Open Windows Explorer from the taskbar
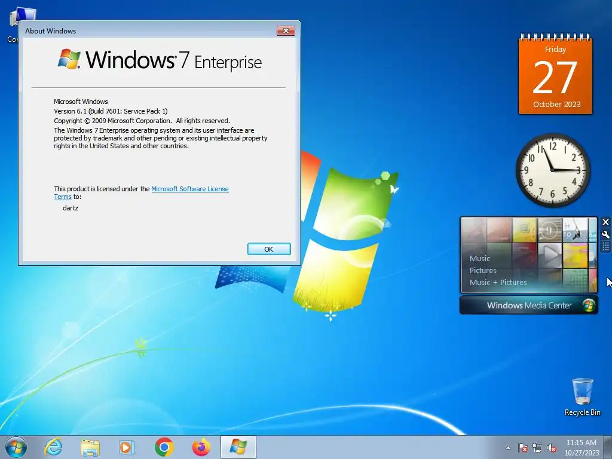 click(x=90, y=447)
